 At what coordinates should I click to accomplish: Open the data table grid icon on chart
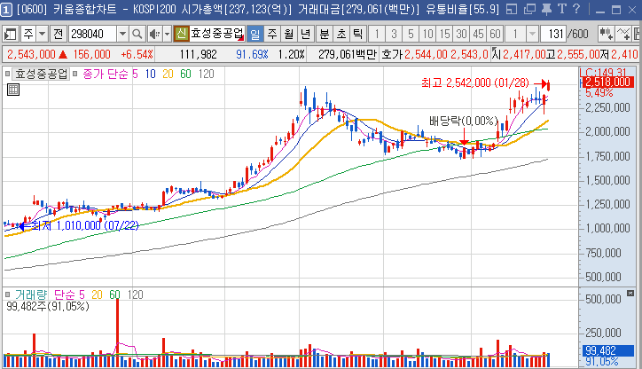[13, 90]
